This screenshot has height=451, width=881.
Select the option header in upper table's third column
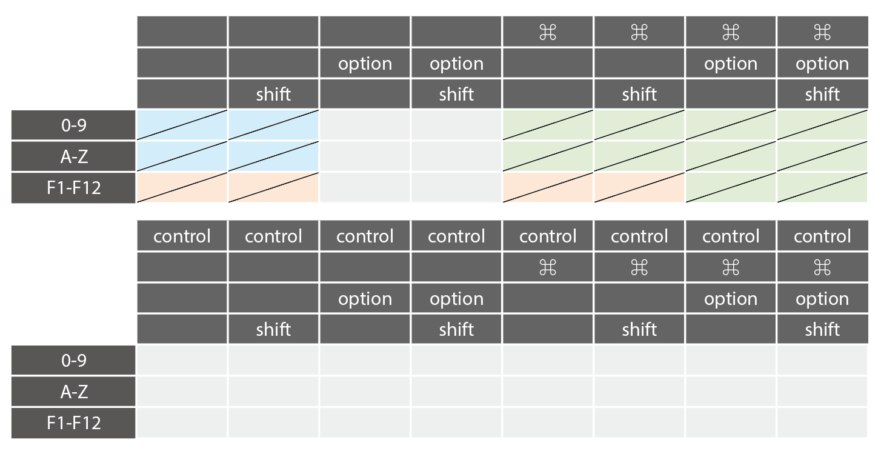tap(365, 63)
